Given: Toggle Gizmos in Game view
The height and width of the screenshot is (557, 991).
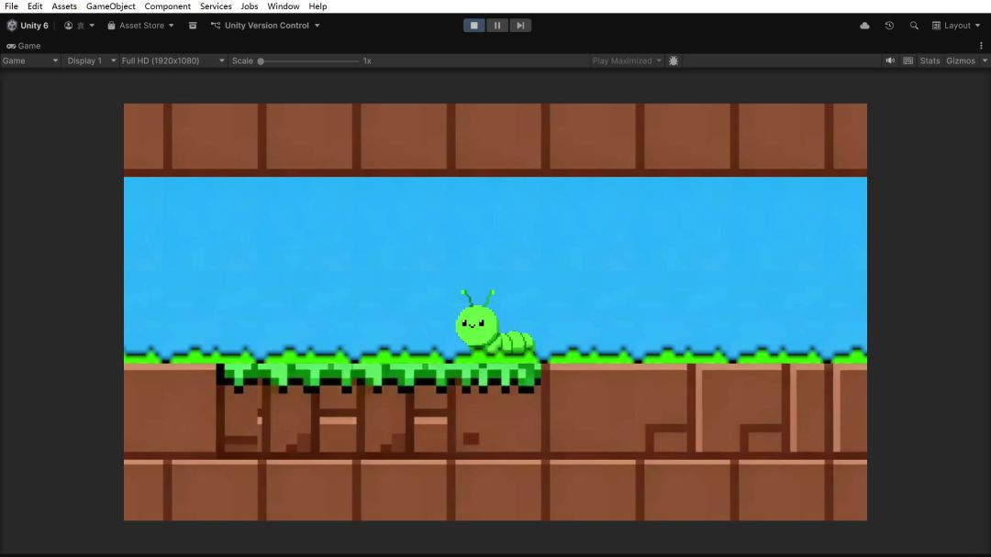Looking at the screenshot, I should (x=961, y=60).
